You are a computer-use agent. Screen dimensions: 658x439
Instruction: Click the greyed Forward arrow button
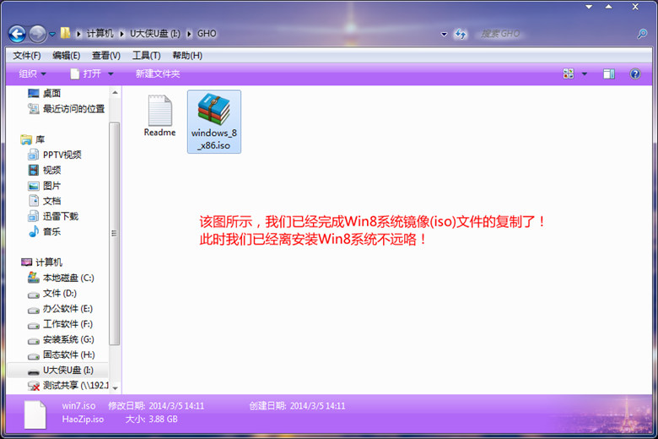[x=37, y=34]
